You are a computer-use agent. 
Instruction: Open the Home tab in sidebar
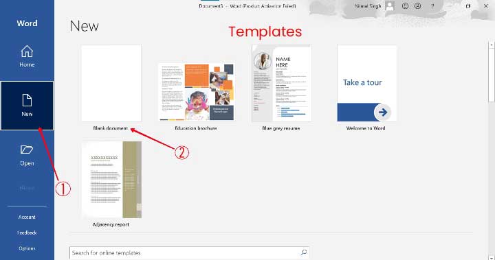tap(27, 56)
